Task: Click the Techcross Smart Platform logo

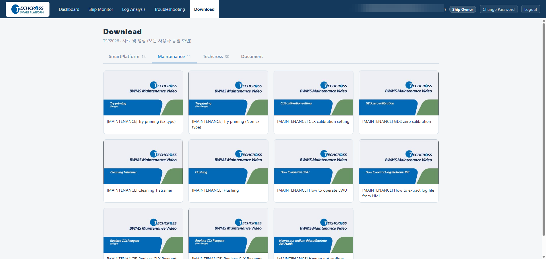Action: 28,9
